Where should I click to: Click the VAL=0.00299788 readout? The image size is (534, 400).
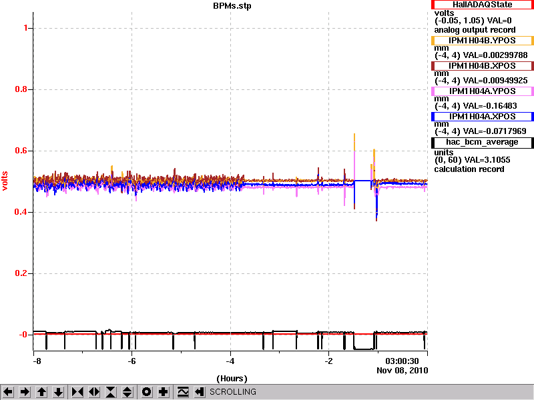495,55
